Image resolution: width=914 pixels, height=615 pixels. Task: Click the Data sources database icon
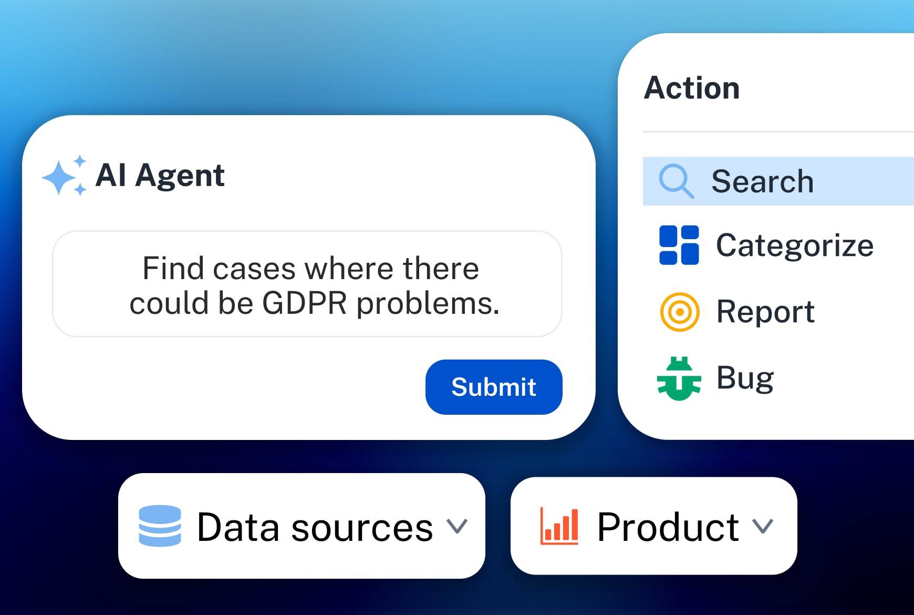click(x=160, y=526)
